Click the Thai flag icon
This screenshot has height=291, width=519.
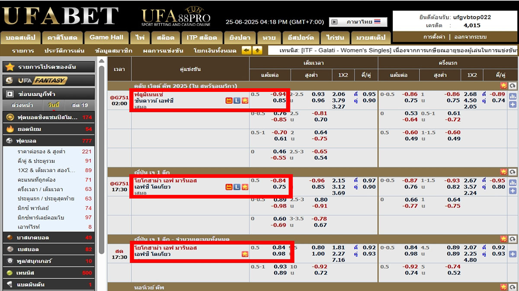[x=377, y=22]
